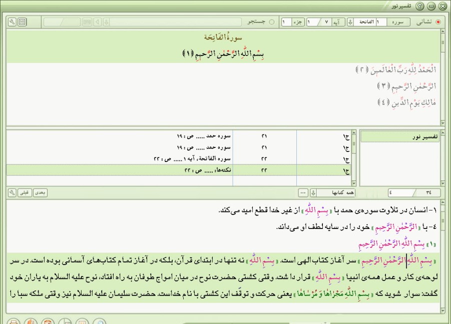Open the sura list dropdown arrow beside الفاتحة
The image size is (451, 324).
350,22
